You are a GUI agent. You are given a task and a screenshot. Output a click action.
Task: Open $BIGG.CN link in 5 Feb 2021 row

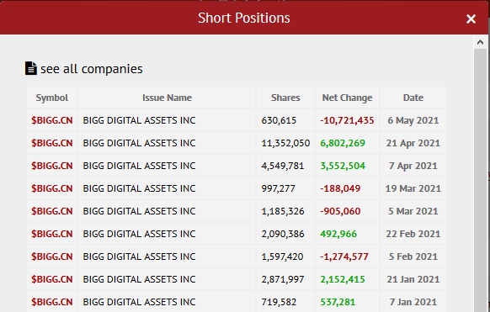point(52,256)
